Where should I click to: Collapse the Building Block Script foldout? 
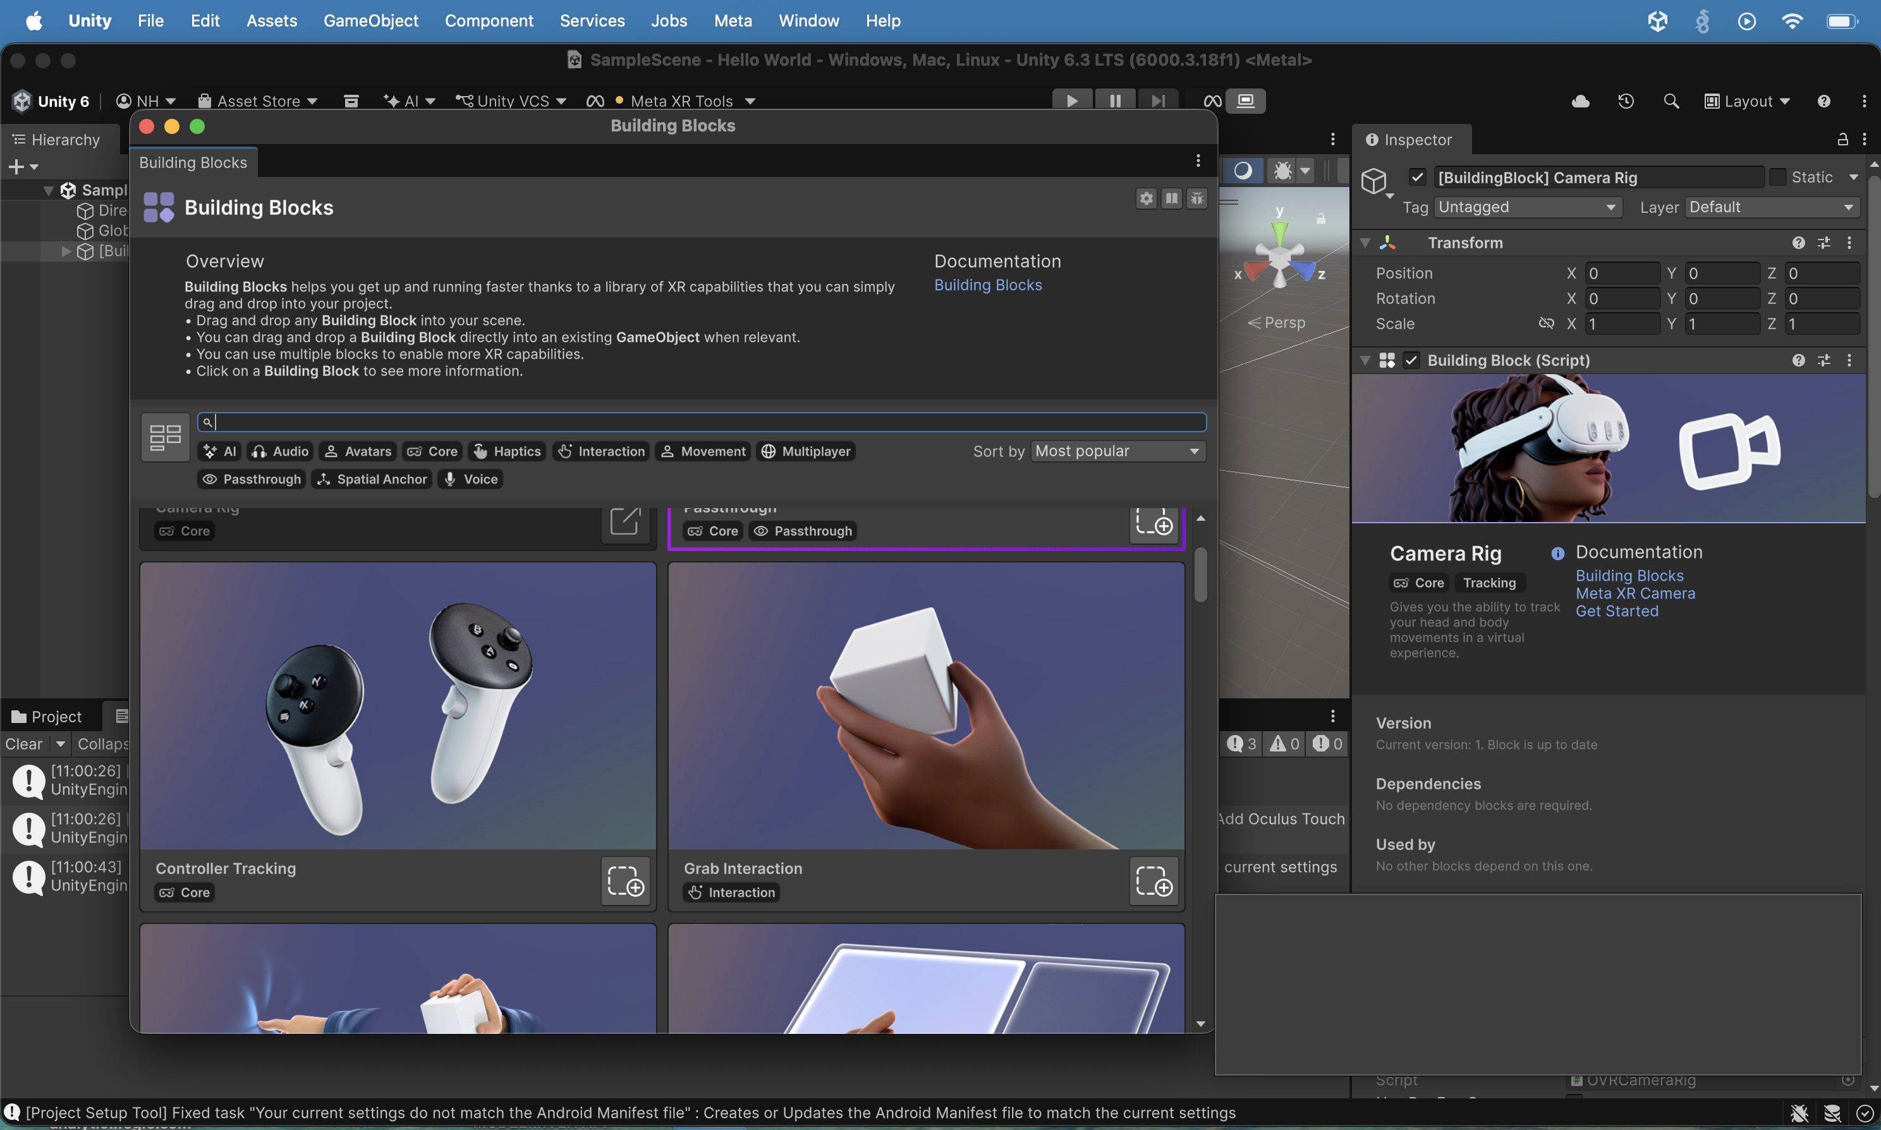click(1365, 360)
